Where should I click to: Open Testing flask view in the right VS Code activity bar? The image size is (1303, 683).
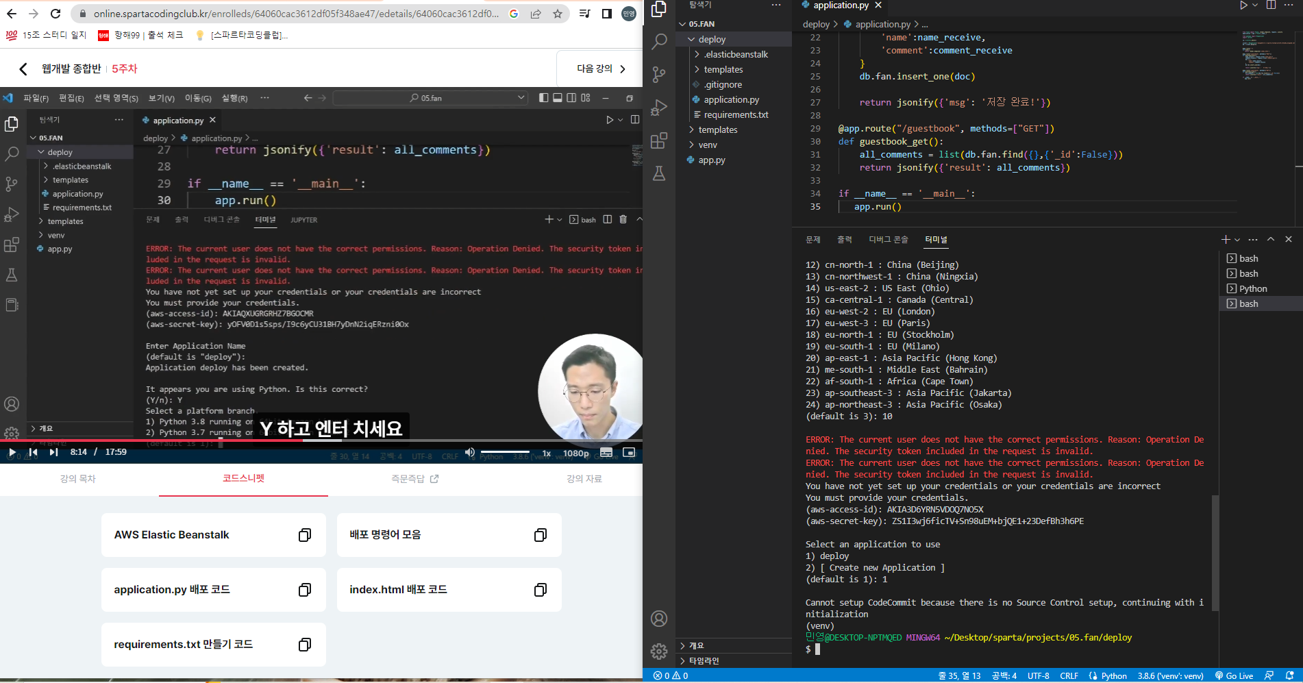point(659,173)
